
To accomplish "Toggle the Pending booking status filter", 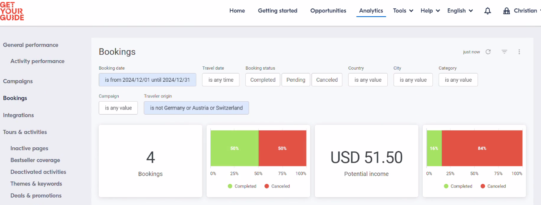I will click(296, 80).
